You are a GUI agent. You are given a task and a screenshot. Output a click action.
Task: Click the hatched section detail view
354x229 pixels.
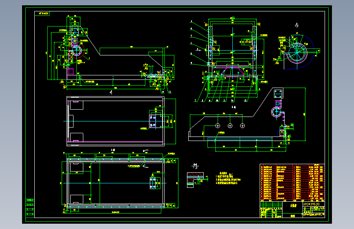[196, 180]
